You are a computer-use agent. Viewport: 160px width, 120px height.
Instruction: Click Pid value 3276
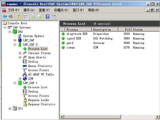point(127,48)
